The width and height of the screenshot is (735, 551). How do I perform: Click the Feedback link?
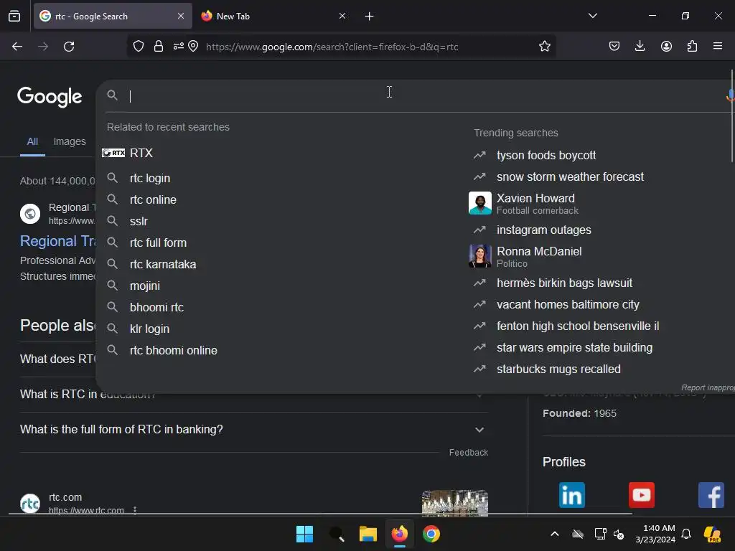point(468,453)
